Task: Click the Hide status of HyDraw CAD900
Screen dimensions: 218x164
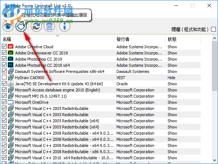Action: [x=171, y=78]
